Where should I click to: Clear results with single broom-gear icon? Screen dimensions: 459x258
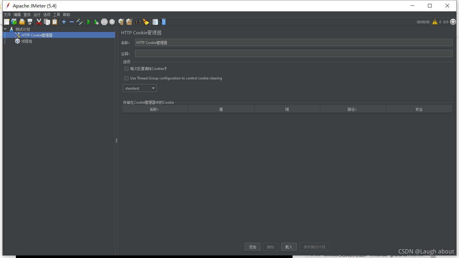click(x=121, y=22)
